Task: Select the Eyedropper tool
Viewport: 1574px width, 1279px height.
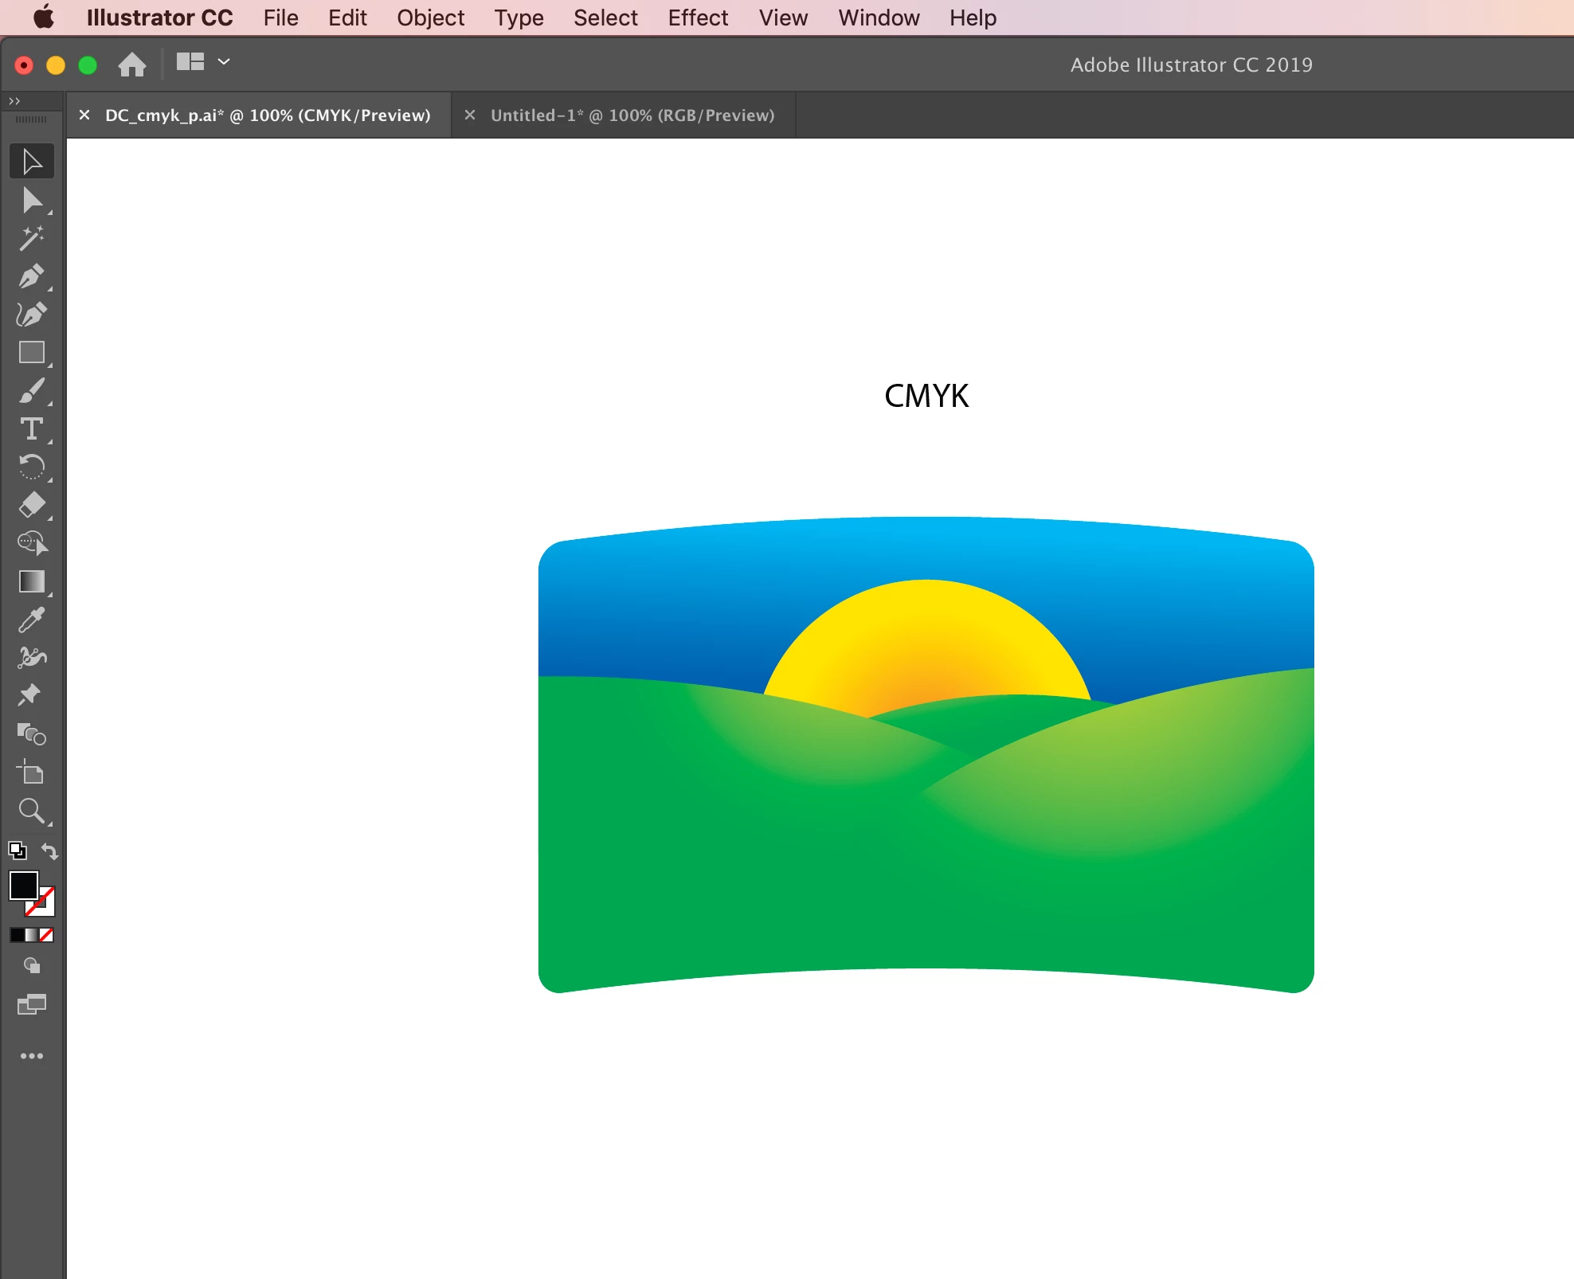Action: 32,620
